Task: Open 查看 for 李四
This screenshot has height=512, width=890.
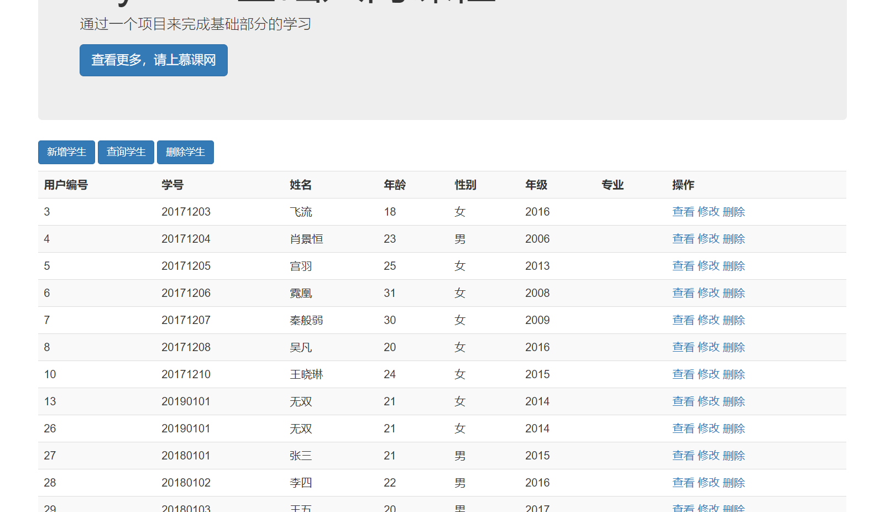Action: tap(683, 483)
